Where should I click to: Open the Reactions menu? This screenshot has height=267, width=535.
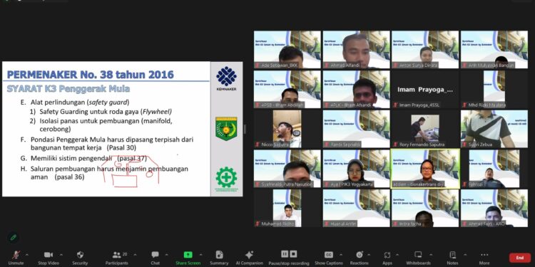360,258
